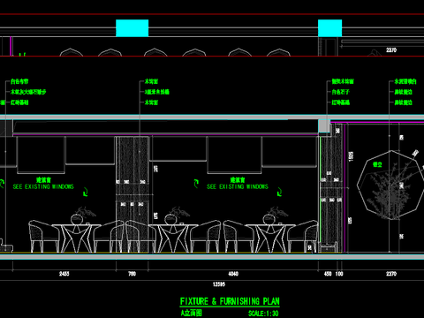Select the bottom 2370 dimension text
This screenshot has height=318, width=424.
(391, 274)
